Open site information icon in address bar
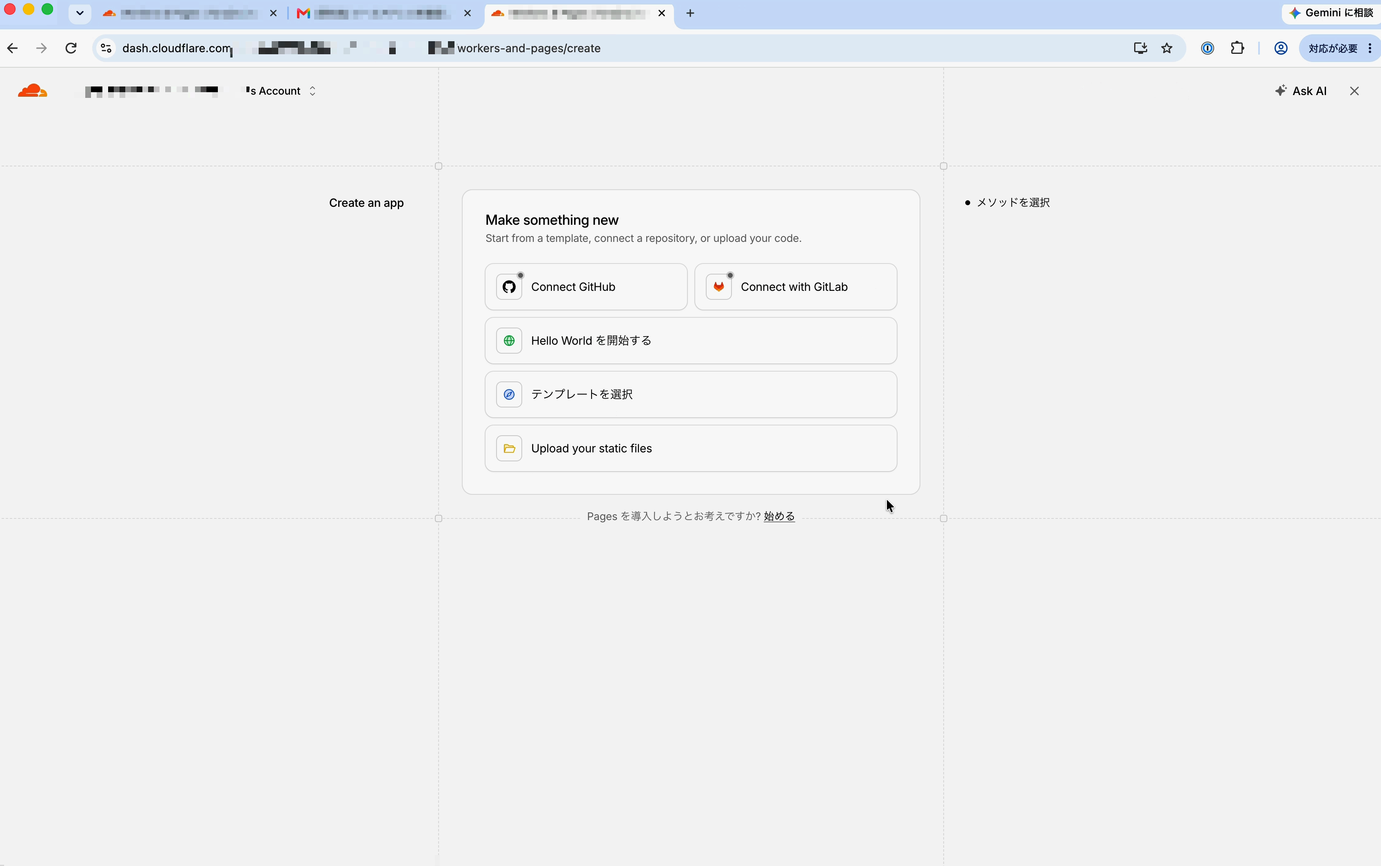 pos(106,48)
